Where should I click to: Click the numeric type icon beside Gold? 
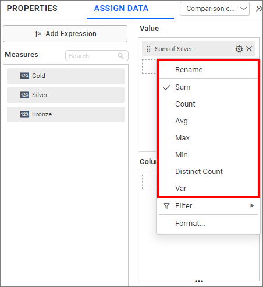tap(24, 76)
